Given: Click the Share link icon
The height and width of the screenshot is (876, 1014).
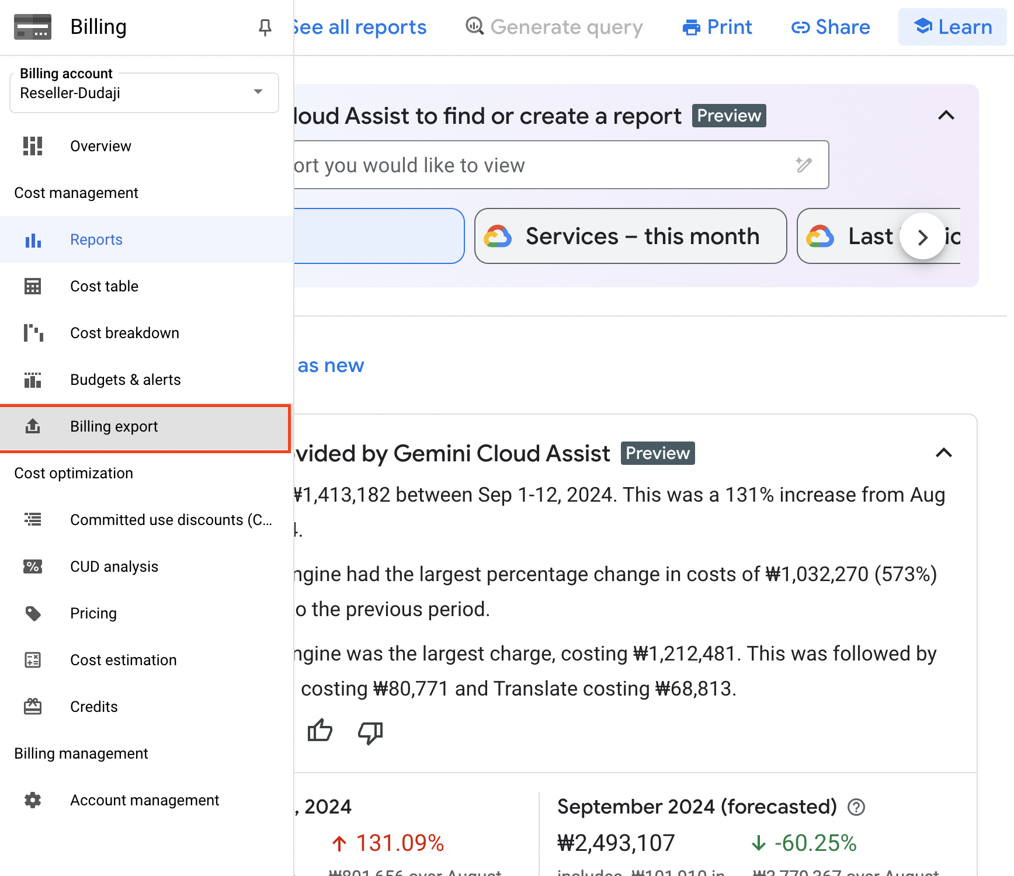Looking at the screenshot, I should pyautogui.click(x=800, y=27).
